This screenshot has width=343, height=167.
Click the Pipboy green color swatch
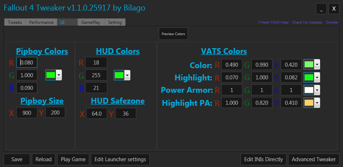pyautogui.click(x=51, y=75)
